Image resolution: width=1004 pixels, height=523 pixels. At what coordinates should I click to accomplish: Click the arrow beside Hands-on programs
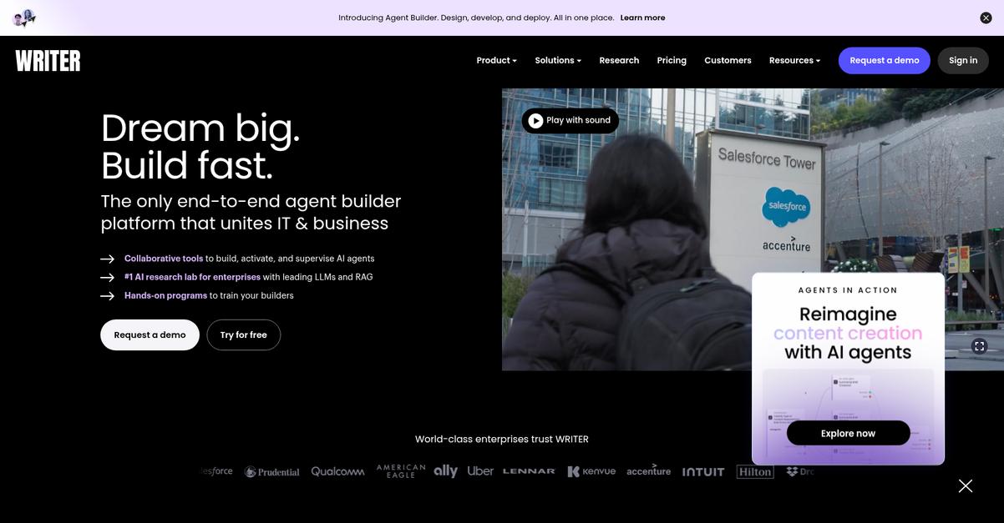pos(107,295)
